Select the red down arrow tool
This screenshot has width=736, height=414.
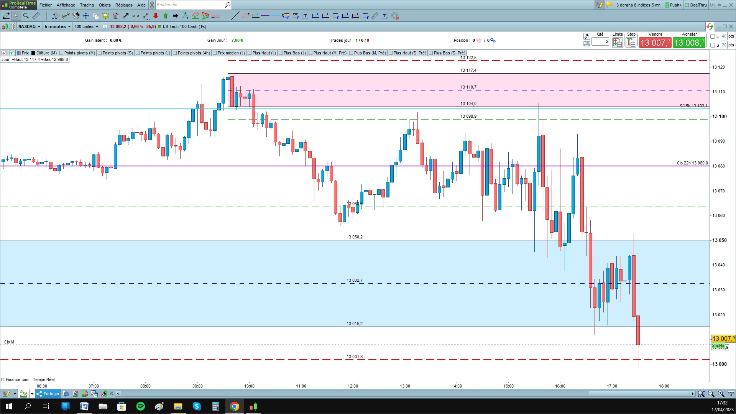156,16
